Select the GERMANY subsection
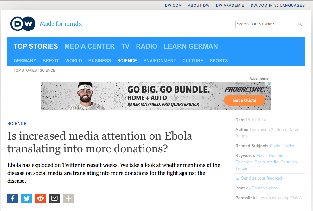 tap(25, 61)
